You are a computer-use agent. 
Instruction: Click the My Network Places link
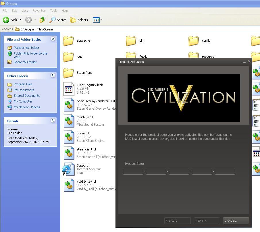tap(27, 107)
